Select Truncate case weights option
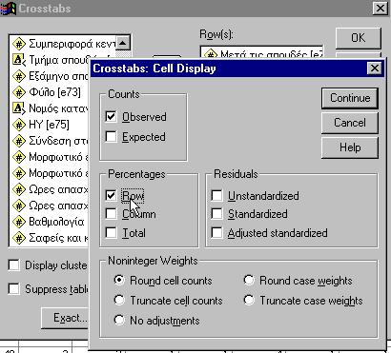Viewport: 391px width, 353px height. point(249,300)
